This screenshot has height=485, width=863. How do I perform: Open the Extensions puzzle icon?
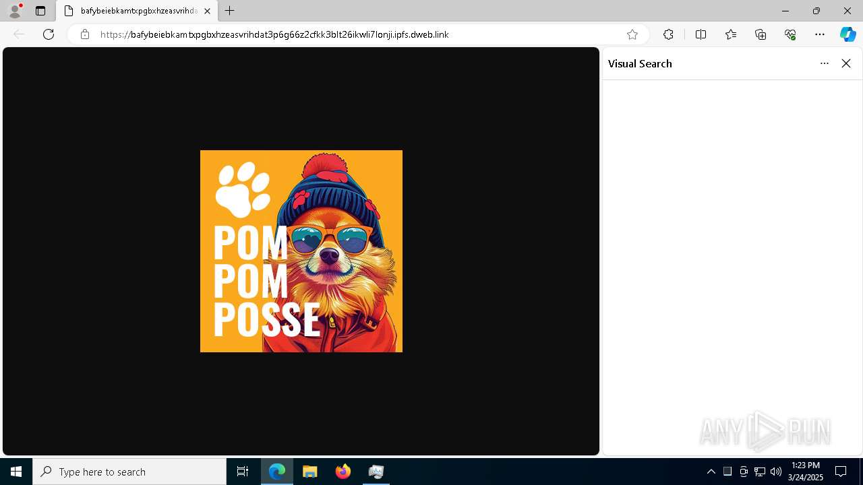[x=668, y=34]
